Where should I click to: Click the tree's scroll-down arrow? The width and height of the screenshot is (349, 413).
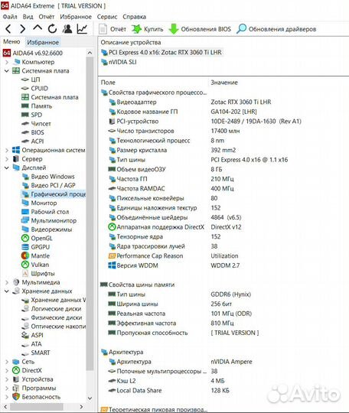[90, 398]
